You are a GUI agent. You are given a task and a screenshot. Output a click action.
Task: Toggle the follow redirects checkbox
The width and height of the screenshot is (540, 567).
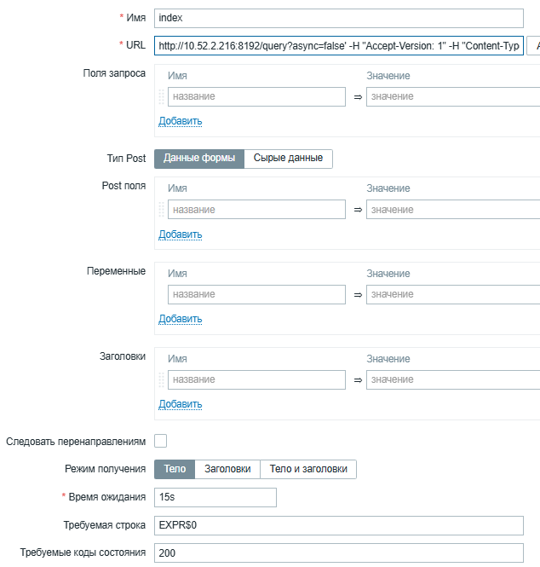tap(160, 441)
